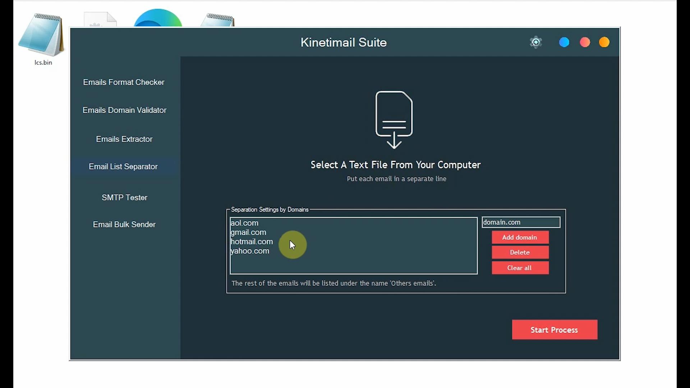Open the Email List Separator

[x=123, y=166]
